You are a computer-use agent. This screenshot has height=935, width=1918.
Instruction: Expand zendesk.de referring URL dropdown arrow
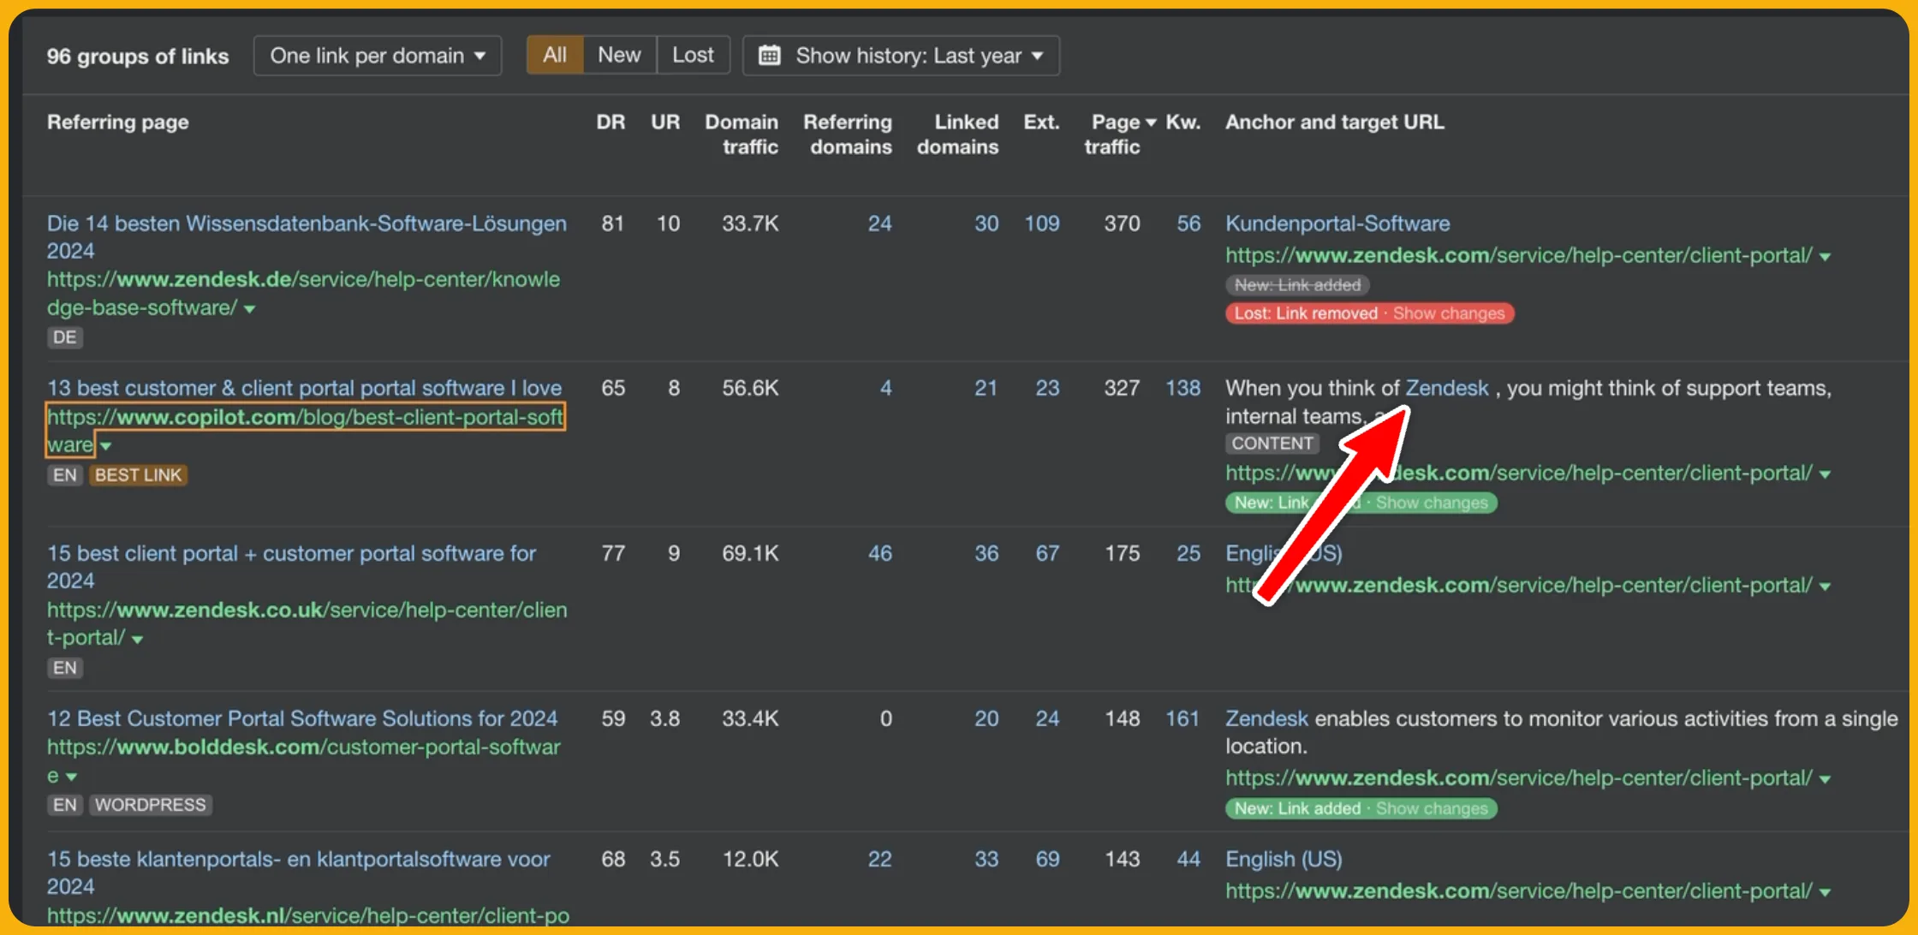click(x=249, y=309)
